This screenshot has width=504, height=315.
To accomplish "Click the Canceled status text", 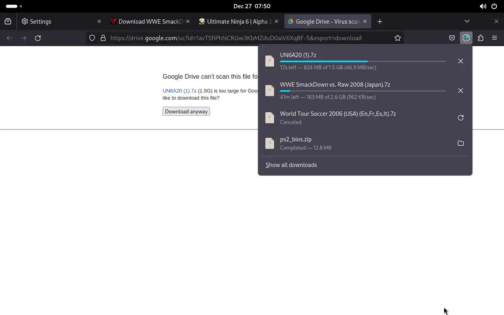I will 291,122.
